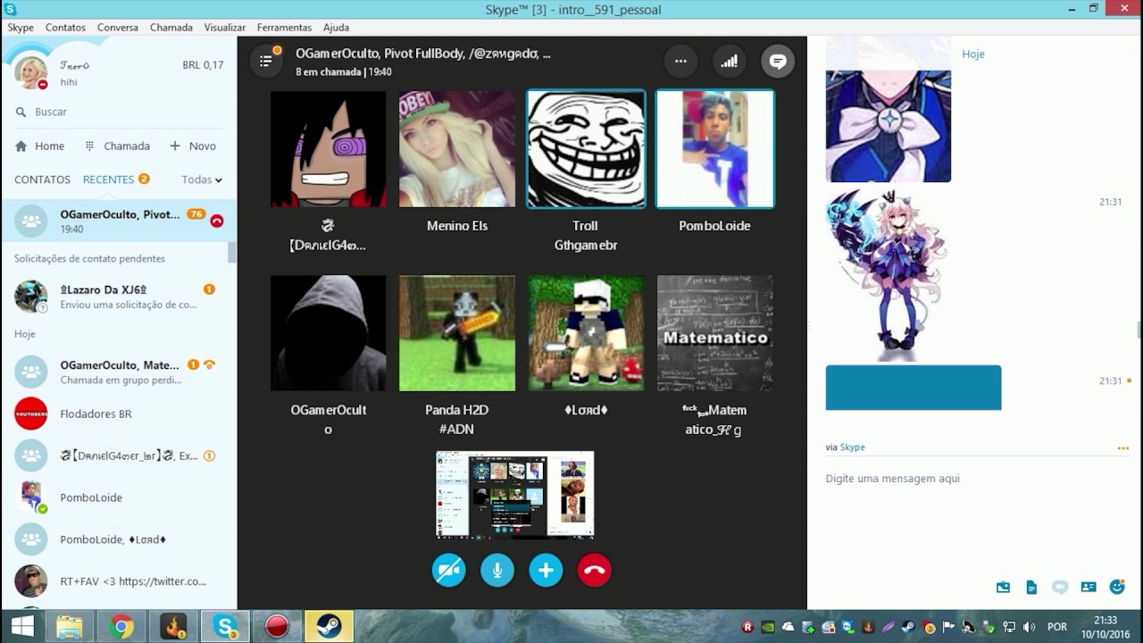Image resolution: width=1143 pixels, height=643 pixels.
Task: Switch to the CONTATOS tab
Action: click(42, 180)
